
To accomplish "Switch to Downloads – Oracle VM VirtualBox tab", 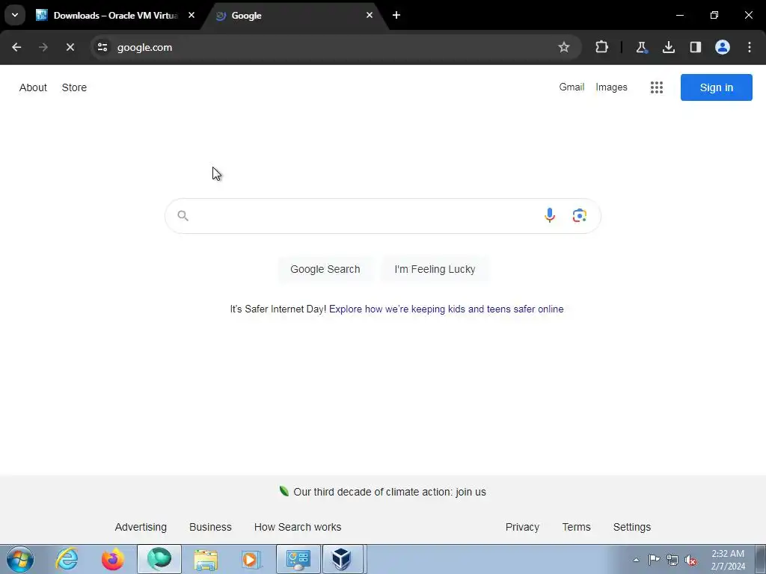I will (115, 15).
